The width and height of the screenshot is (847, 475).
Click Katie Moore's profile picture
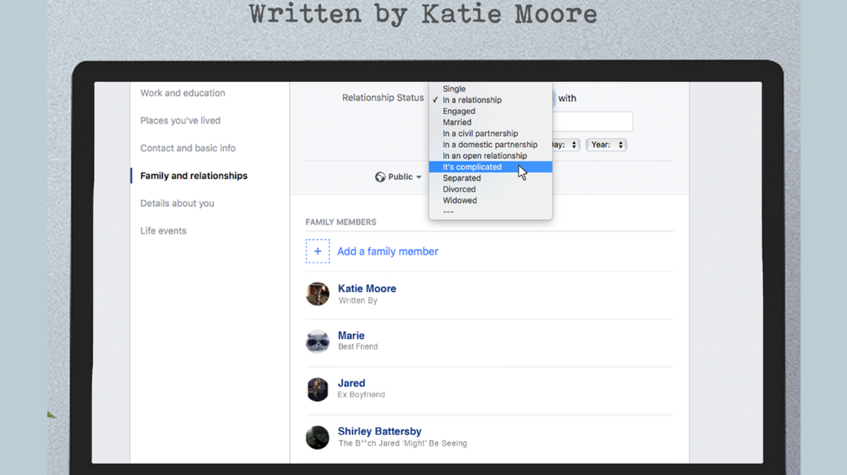tap(317, 294)
